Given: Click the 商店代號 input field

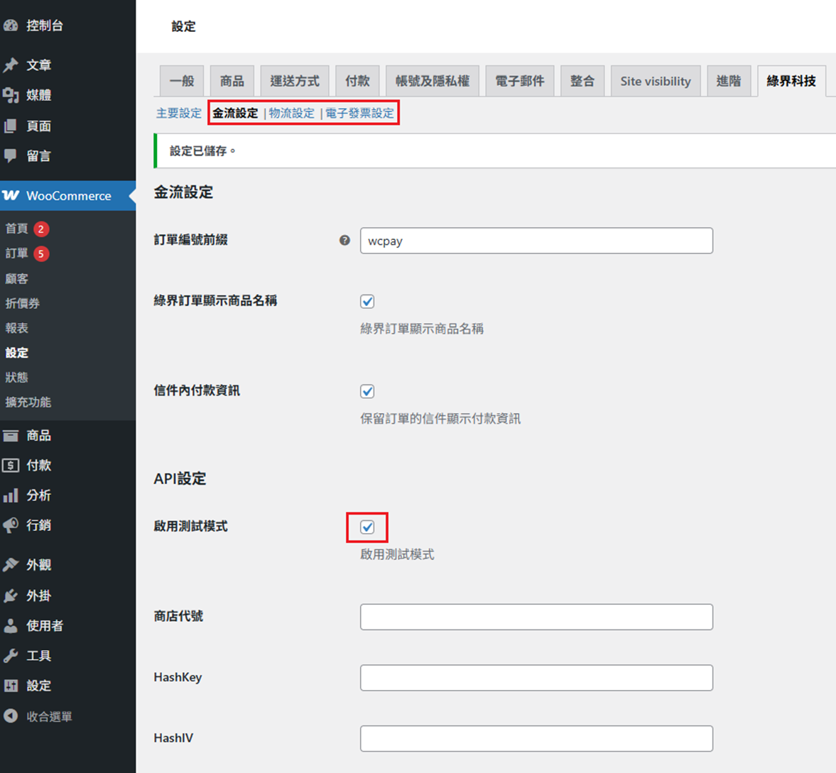Looking at the screenshot, I should 536,617.
